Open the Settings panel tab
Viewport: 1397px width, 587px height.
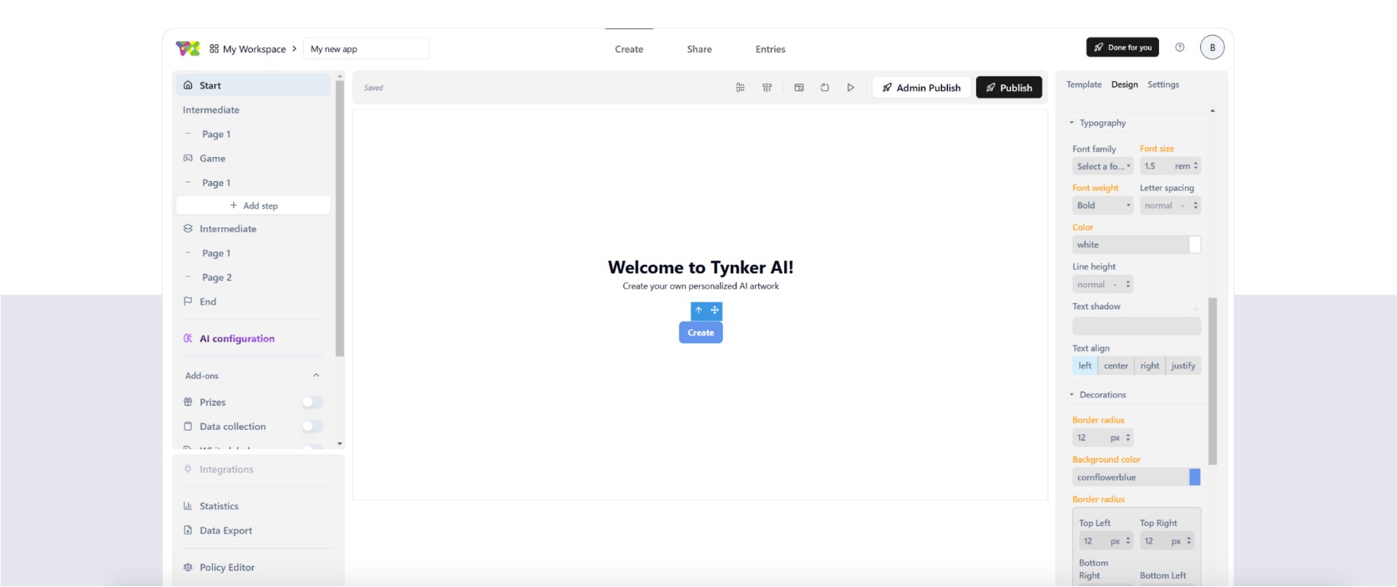click(1163, 84)
